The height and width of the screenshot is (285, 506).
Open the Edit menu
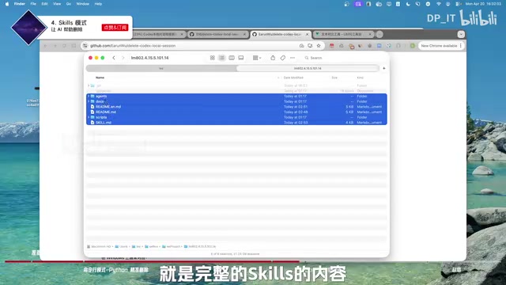[x=44, y=4]
